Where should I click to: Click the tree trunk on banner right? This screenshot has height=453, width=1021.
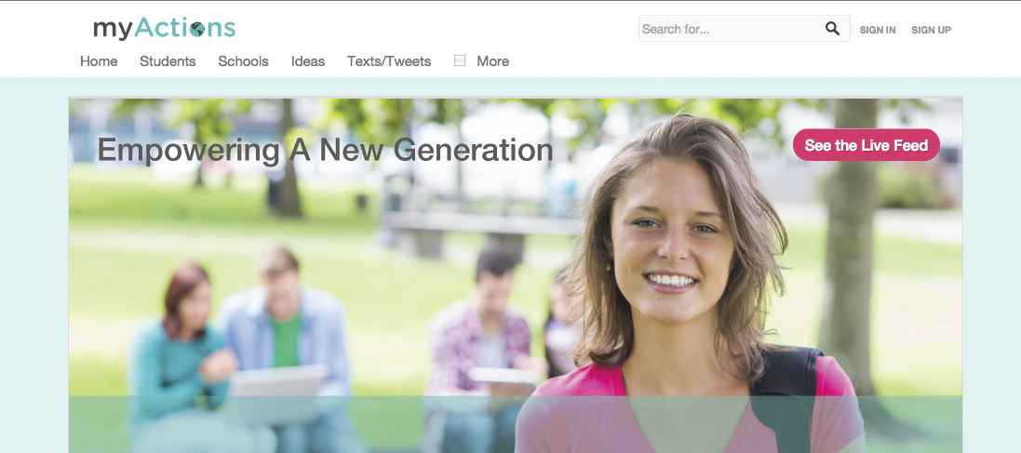pos(850,247)
